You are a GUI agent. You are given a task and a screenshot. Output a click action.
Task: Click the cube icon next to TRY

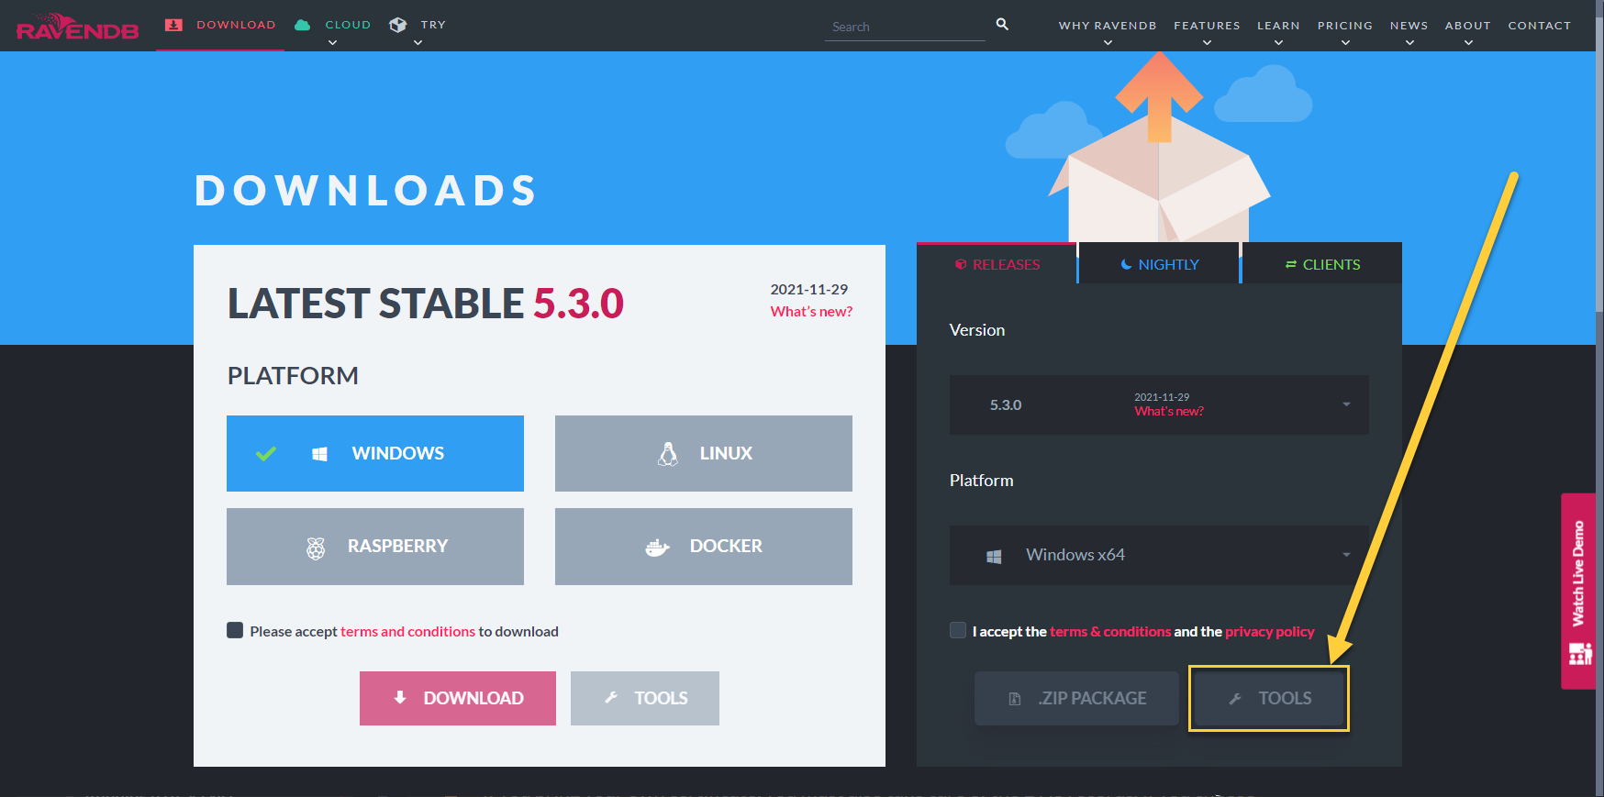tap(397, 25)
